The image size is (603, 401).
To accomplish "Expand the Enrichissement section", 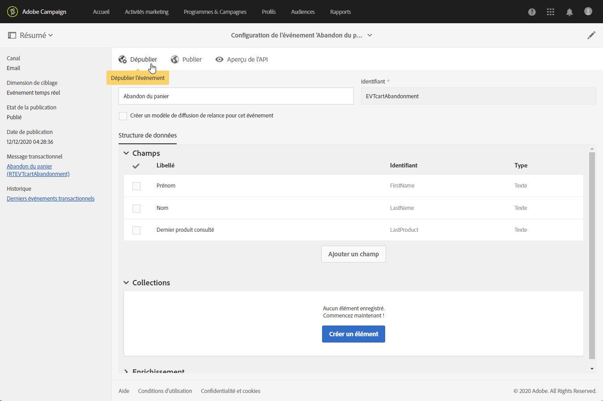I will (x=126, y=372).
